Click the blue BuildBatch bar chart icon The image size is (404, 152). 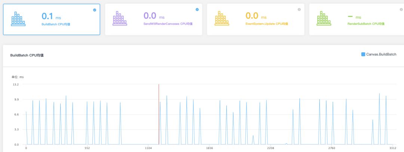click(18, 19)
